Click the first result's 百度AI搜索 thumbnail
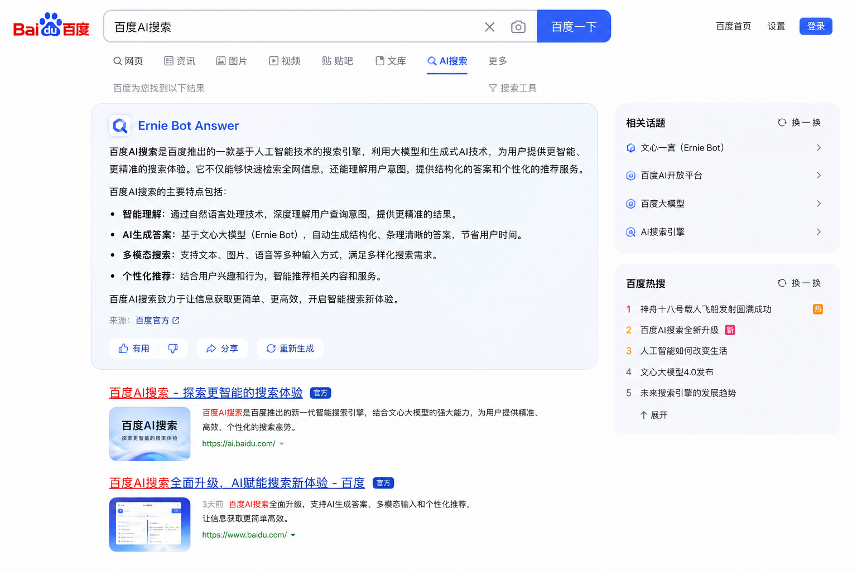The image size is (857, 571). (x=150, y=434)
